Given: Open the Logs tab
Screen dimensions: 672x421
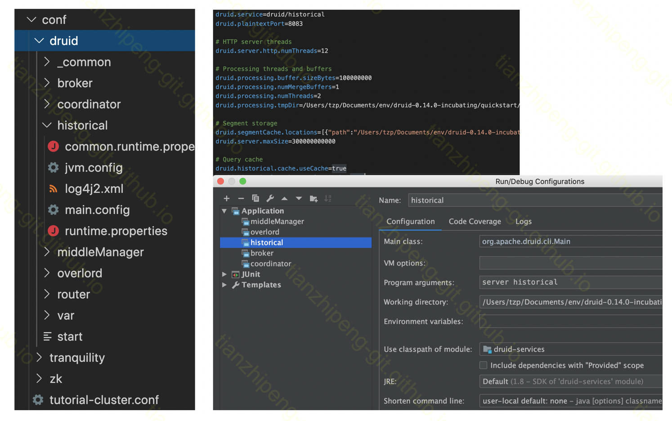Looking at the screenshot, I should (x=523, y=221).
